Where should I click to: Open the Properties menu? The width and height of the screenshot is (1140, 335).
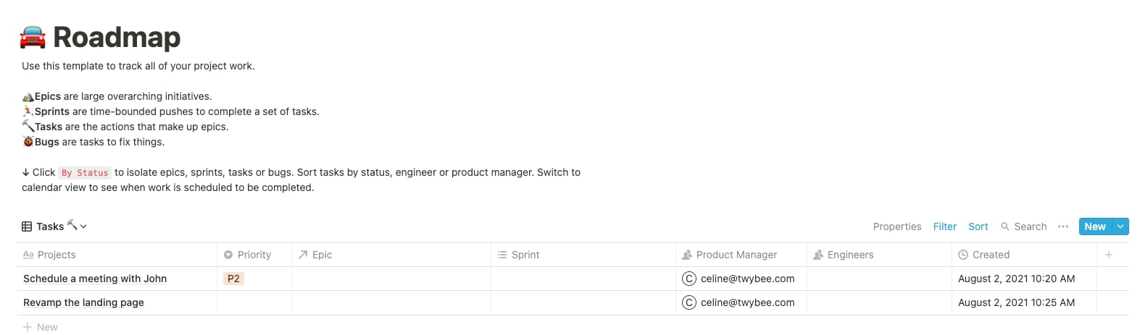click(897, 226)
